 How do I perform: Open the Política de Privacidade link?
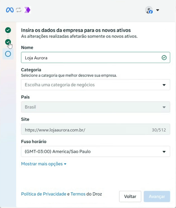coord(44,194)
